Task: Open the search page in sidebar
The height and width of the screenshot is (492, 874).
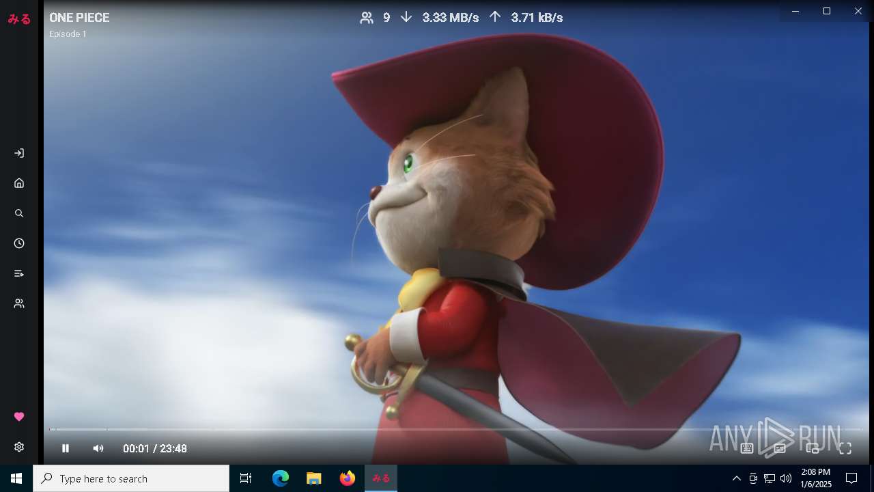Action: (19, 213)
